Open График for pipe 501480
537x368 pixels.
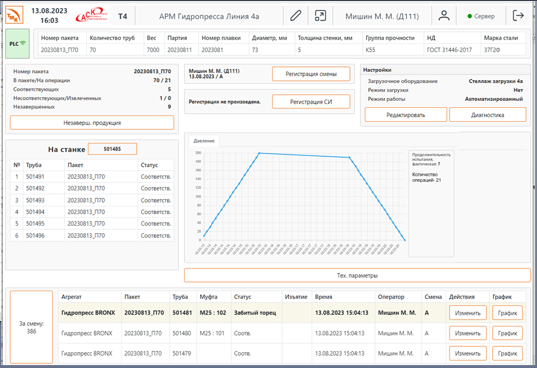(507, 333)
